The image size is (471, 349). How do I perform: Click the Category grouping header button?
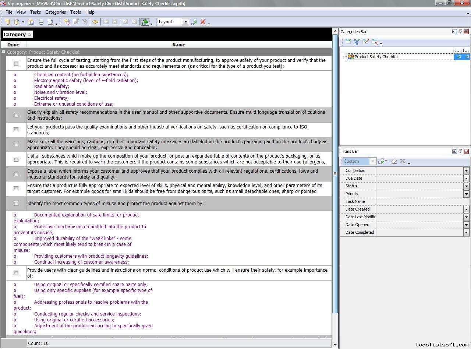pos(17,34)
